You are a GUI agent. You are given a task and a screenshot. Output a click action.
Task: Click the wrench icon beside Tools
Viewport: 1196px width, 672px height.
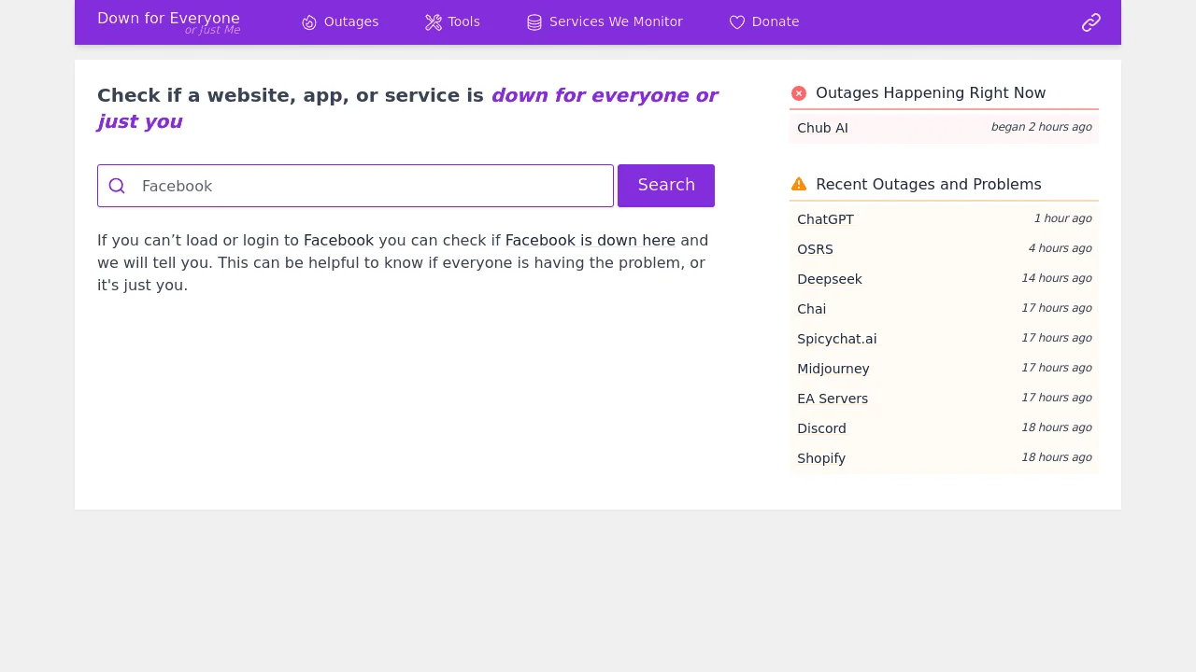434,22
